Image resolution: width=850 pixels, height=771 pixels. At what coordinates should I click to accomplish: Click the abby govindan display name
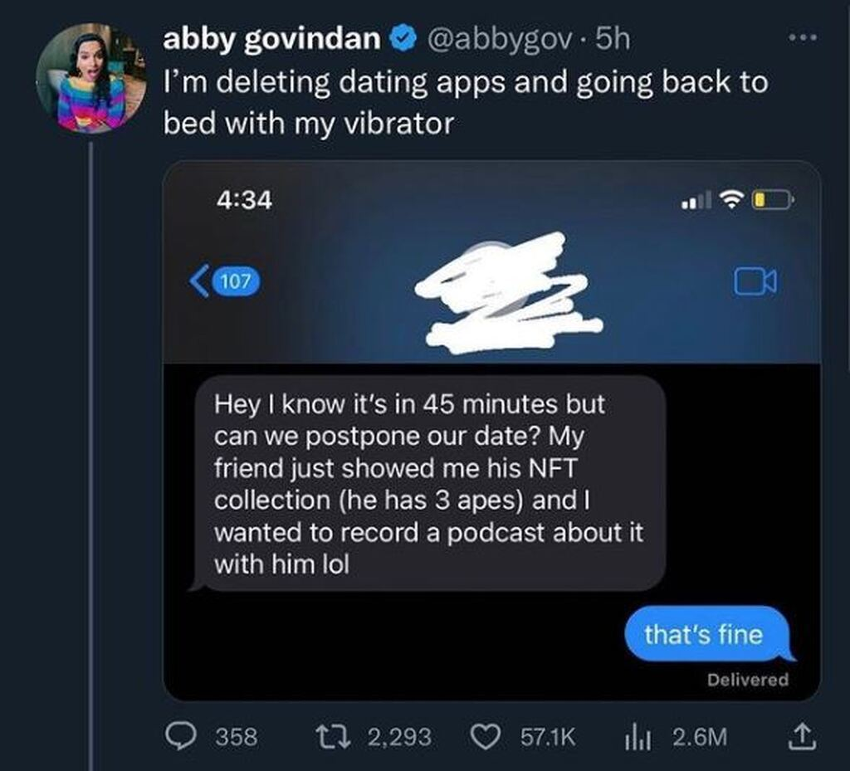point(272,39)
